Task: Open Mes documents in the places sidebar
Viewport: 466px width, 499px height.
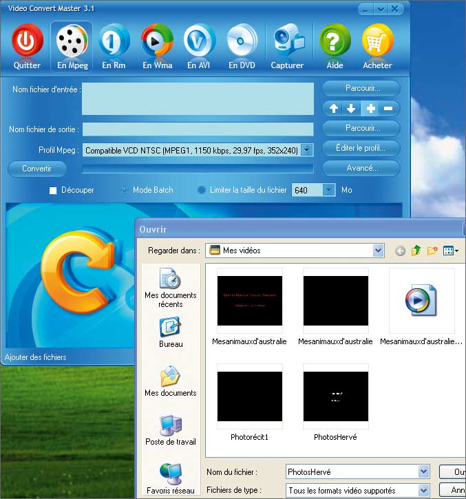Action: click(170, 381)
